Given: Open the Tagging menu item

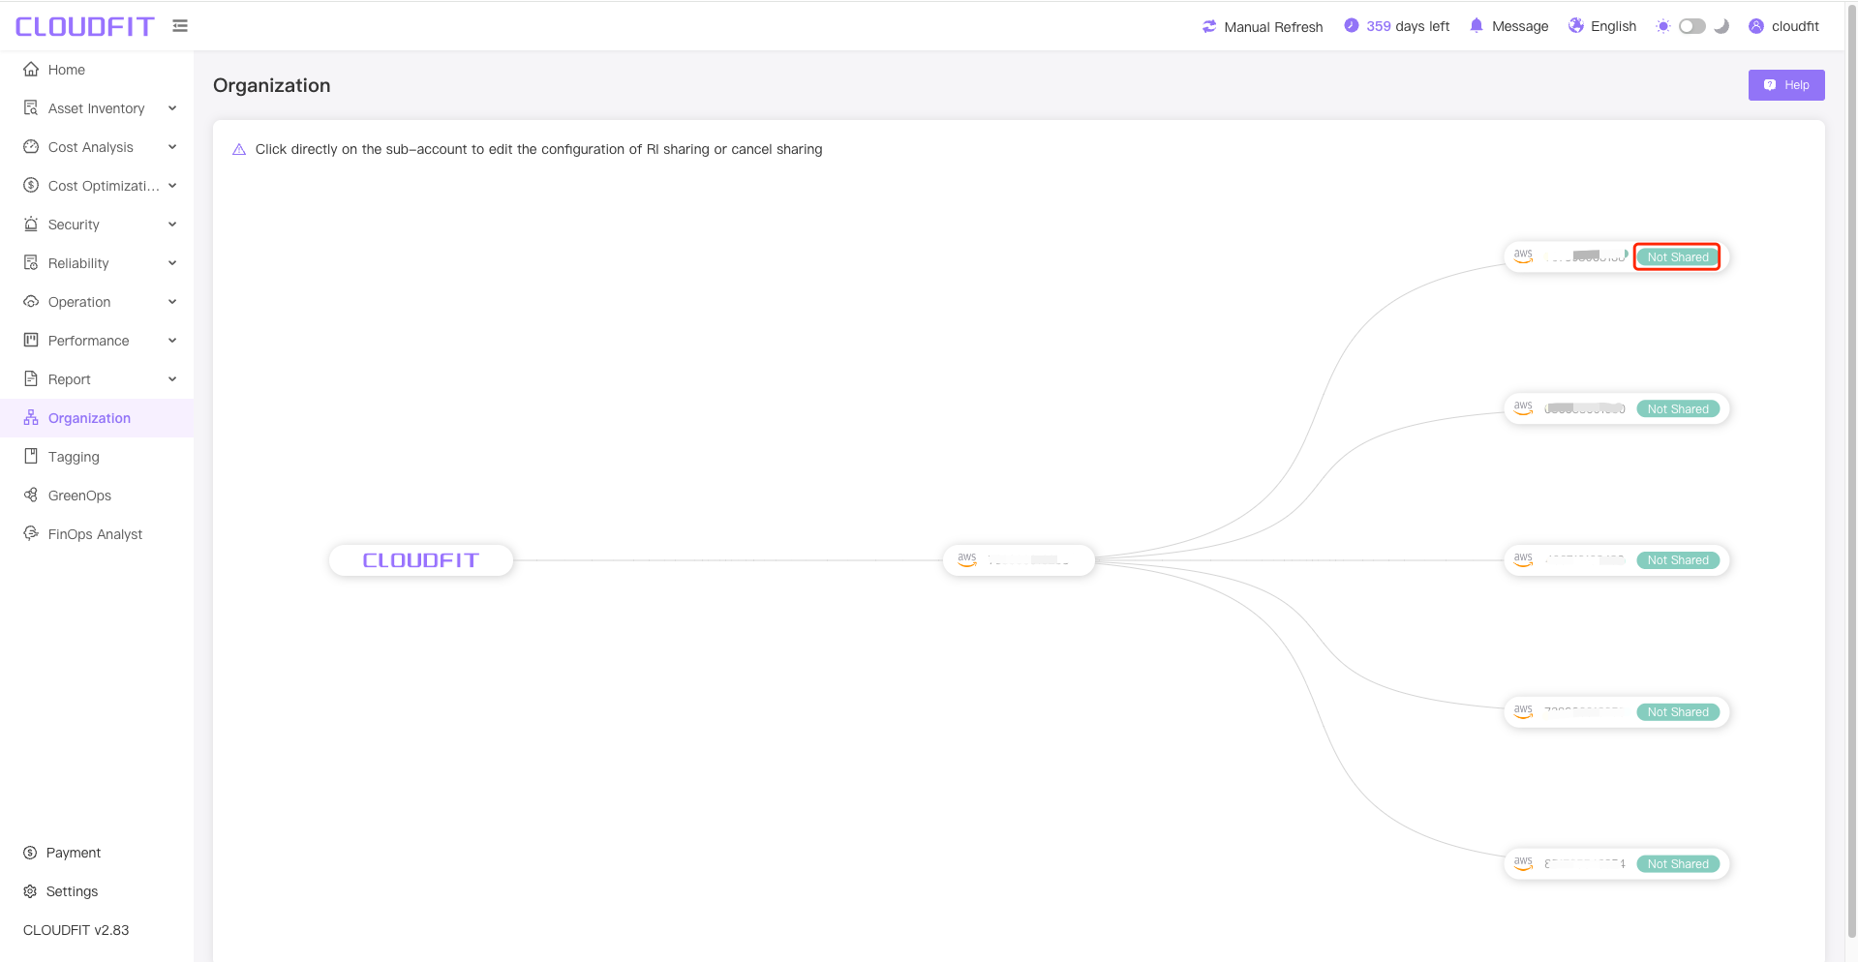Looking at the screenshot, I should [97, 457].
